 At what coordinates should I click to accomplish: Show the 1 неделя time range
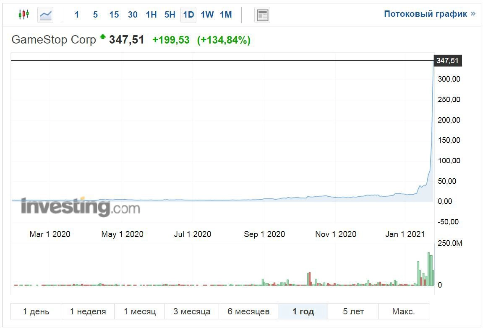(x=88, y=311)
